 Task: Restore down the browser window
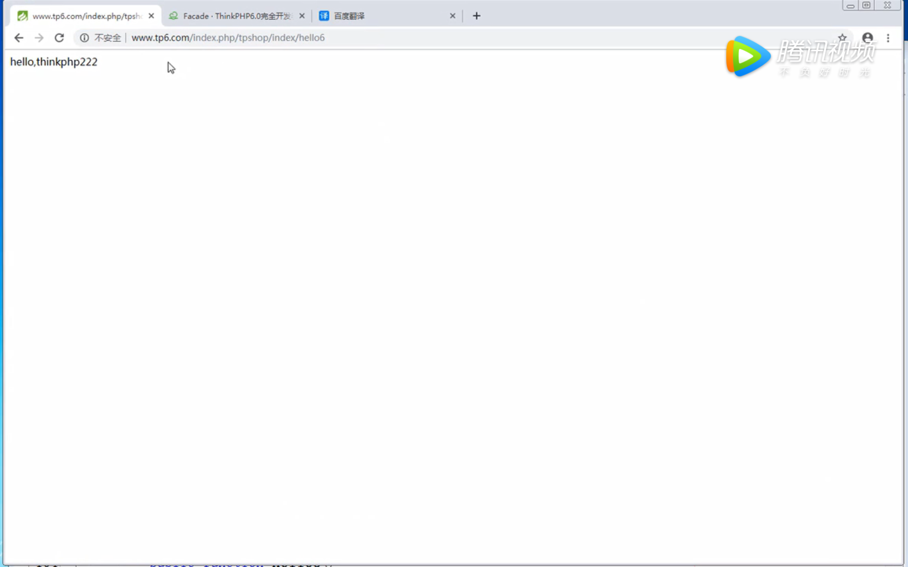866,5
